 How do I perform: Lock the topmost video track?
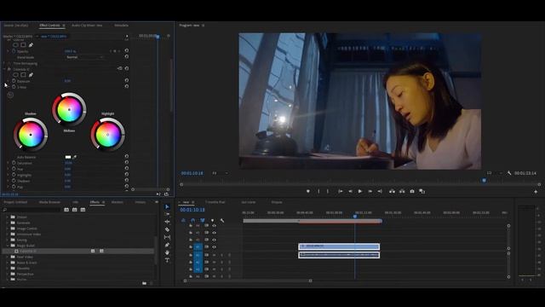tap(191, 225)
